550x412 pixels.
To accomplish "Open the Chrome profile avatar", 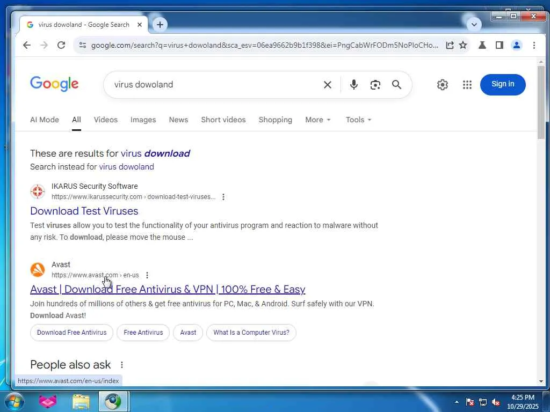I will pyautogui.click(x=516, y=45).
